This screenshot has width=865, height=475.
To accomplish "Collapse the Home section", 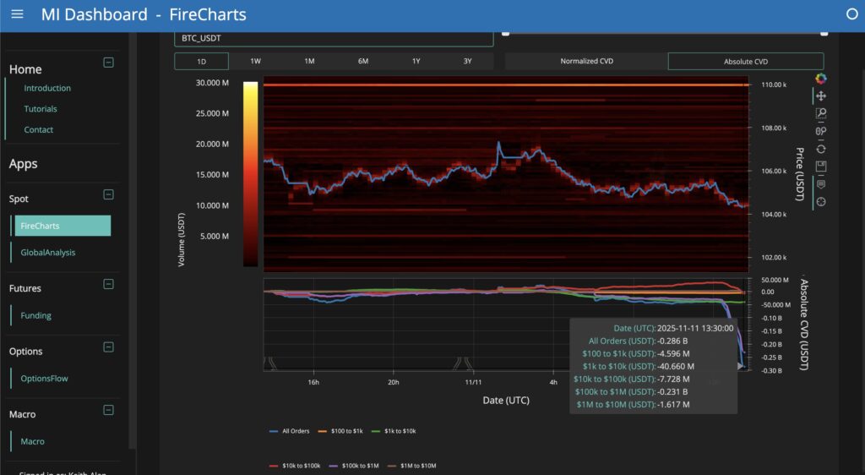I will click(108, 62).
